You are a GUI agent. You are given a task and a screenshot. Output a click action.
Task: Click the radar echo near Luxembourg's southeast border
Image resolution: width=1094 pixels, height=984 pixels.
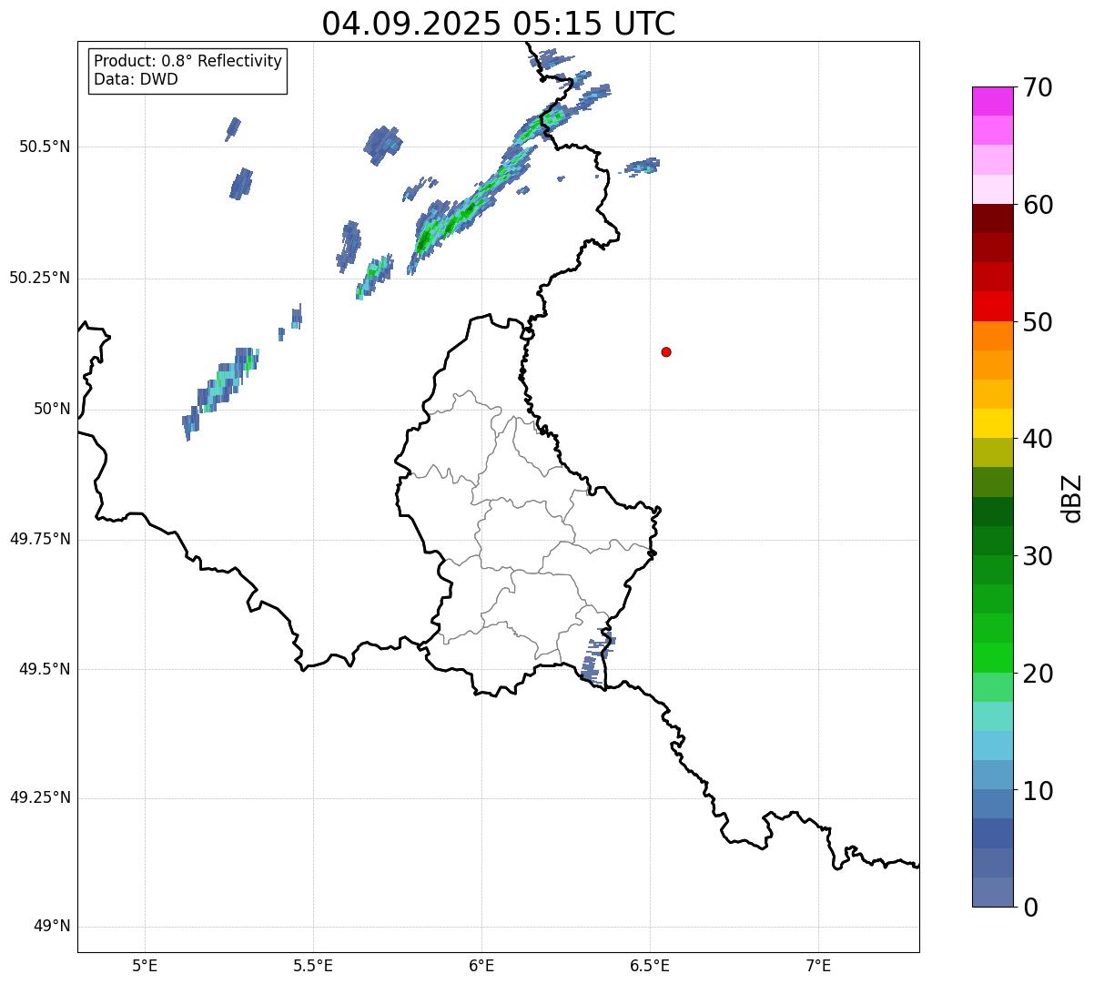pos(597,657)
